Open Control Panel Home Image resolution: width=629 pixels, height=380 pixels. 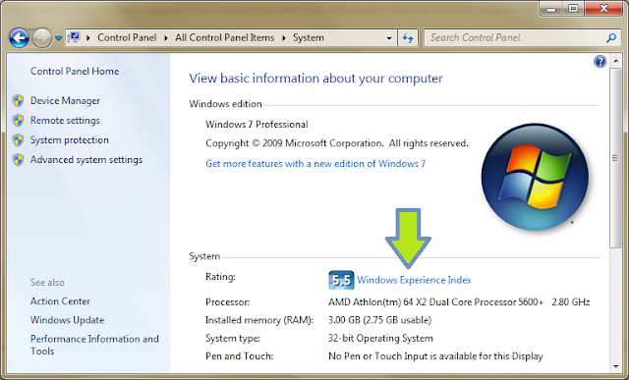(x=75, y=71)
